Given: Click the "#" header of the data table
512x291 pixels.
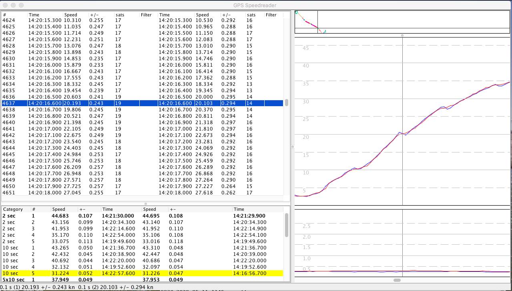Looking at the screenshot, I should pyautogui.click(x=5, y=15).
